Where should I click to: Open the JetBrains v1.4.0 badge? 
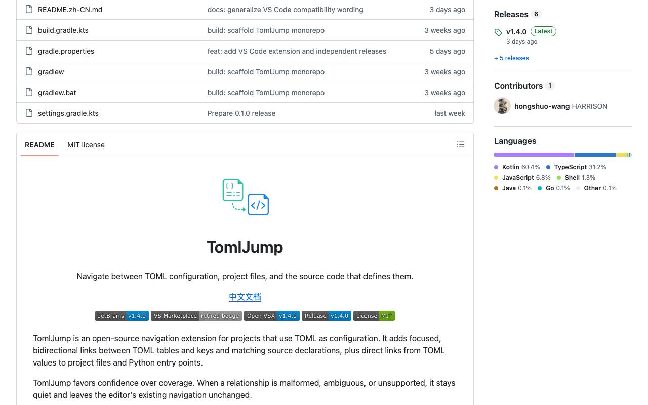pyautogui.click(x=121, y=316)
